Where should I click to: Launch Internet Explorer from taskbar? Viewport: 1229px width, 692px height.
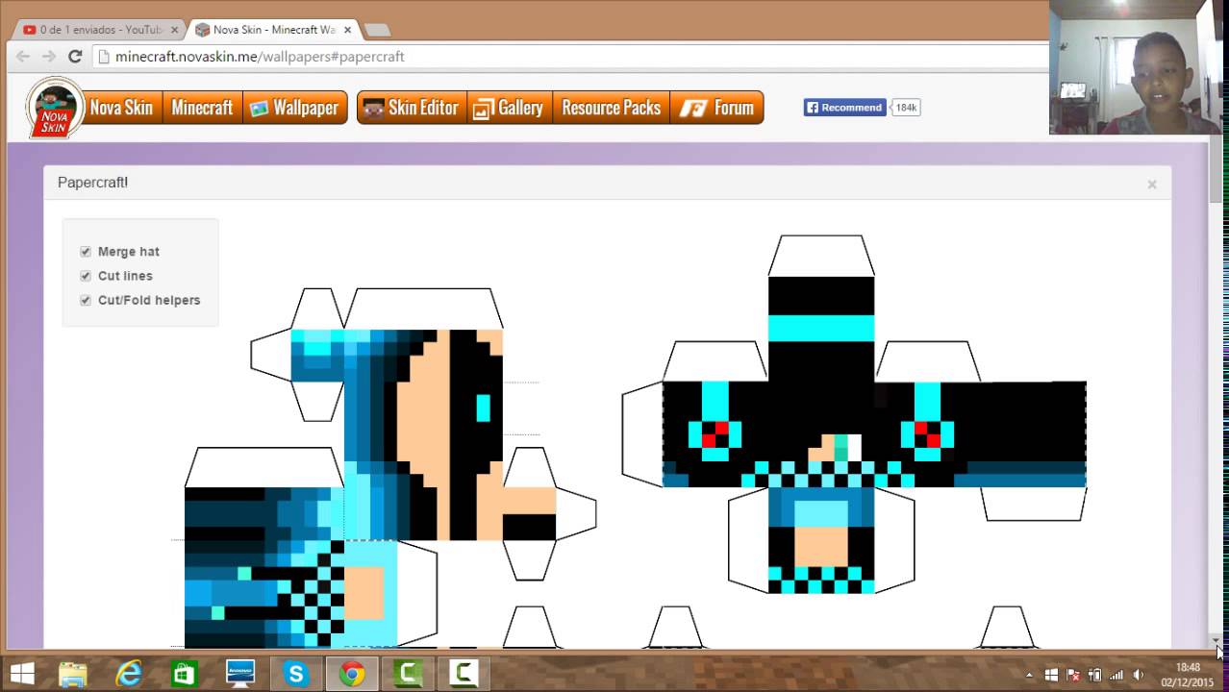(x=129, y=674)
